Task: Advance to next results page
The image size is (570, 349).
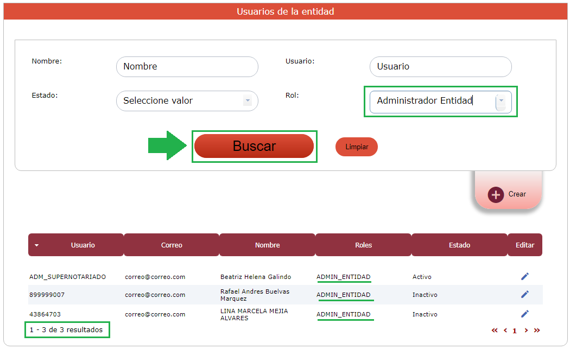Action: click(526, 330)
